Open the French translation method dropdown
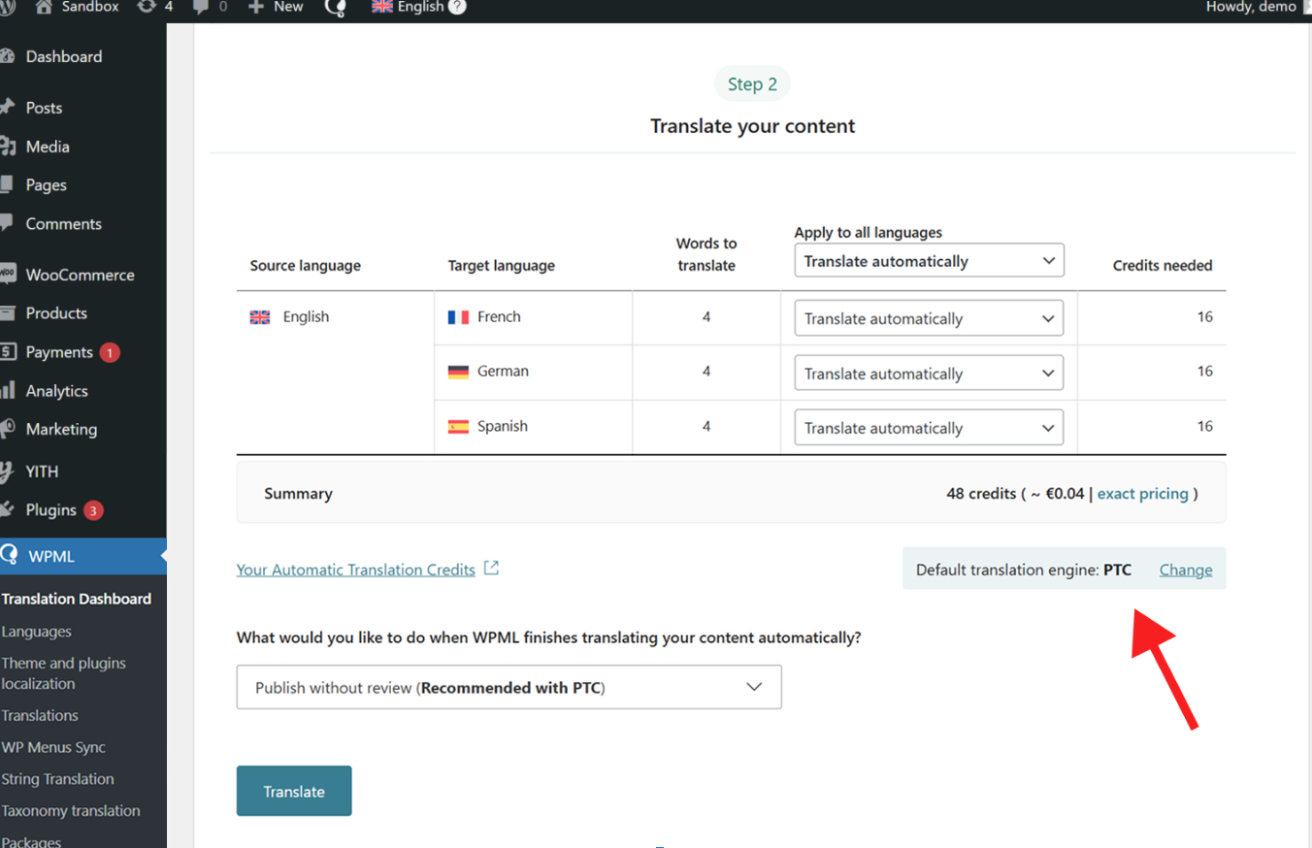 (x=929, y=318)
